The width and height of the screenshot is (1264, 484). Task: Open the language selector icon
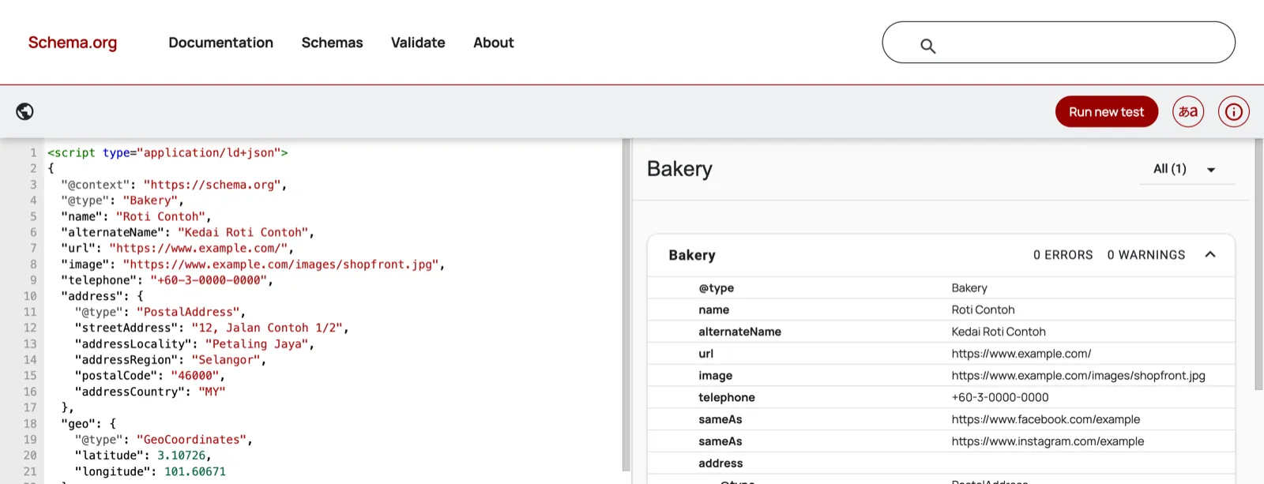[x=1188, y=111]
